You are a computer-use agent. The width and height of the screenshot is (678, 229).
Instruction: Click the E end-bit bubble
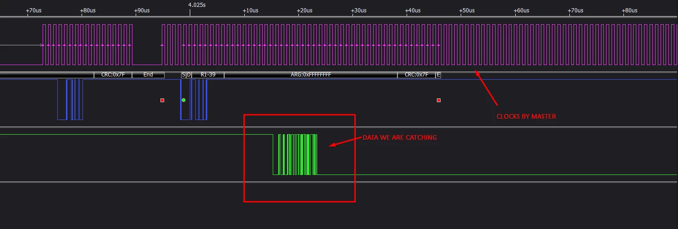click(x=438, y=75)
